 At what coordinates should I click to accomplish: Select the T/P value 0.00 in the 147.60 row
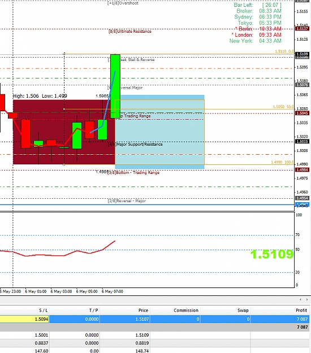pos(94,351)
